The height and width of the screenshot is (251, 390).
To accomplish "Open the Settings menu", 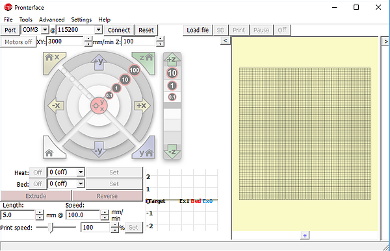I will click(81, 19).
